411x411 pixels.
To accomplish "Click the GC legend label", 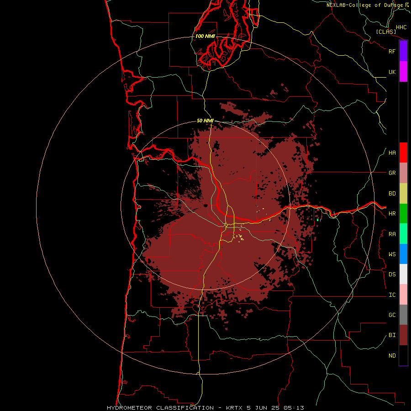I will (392, 315).
